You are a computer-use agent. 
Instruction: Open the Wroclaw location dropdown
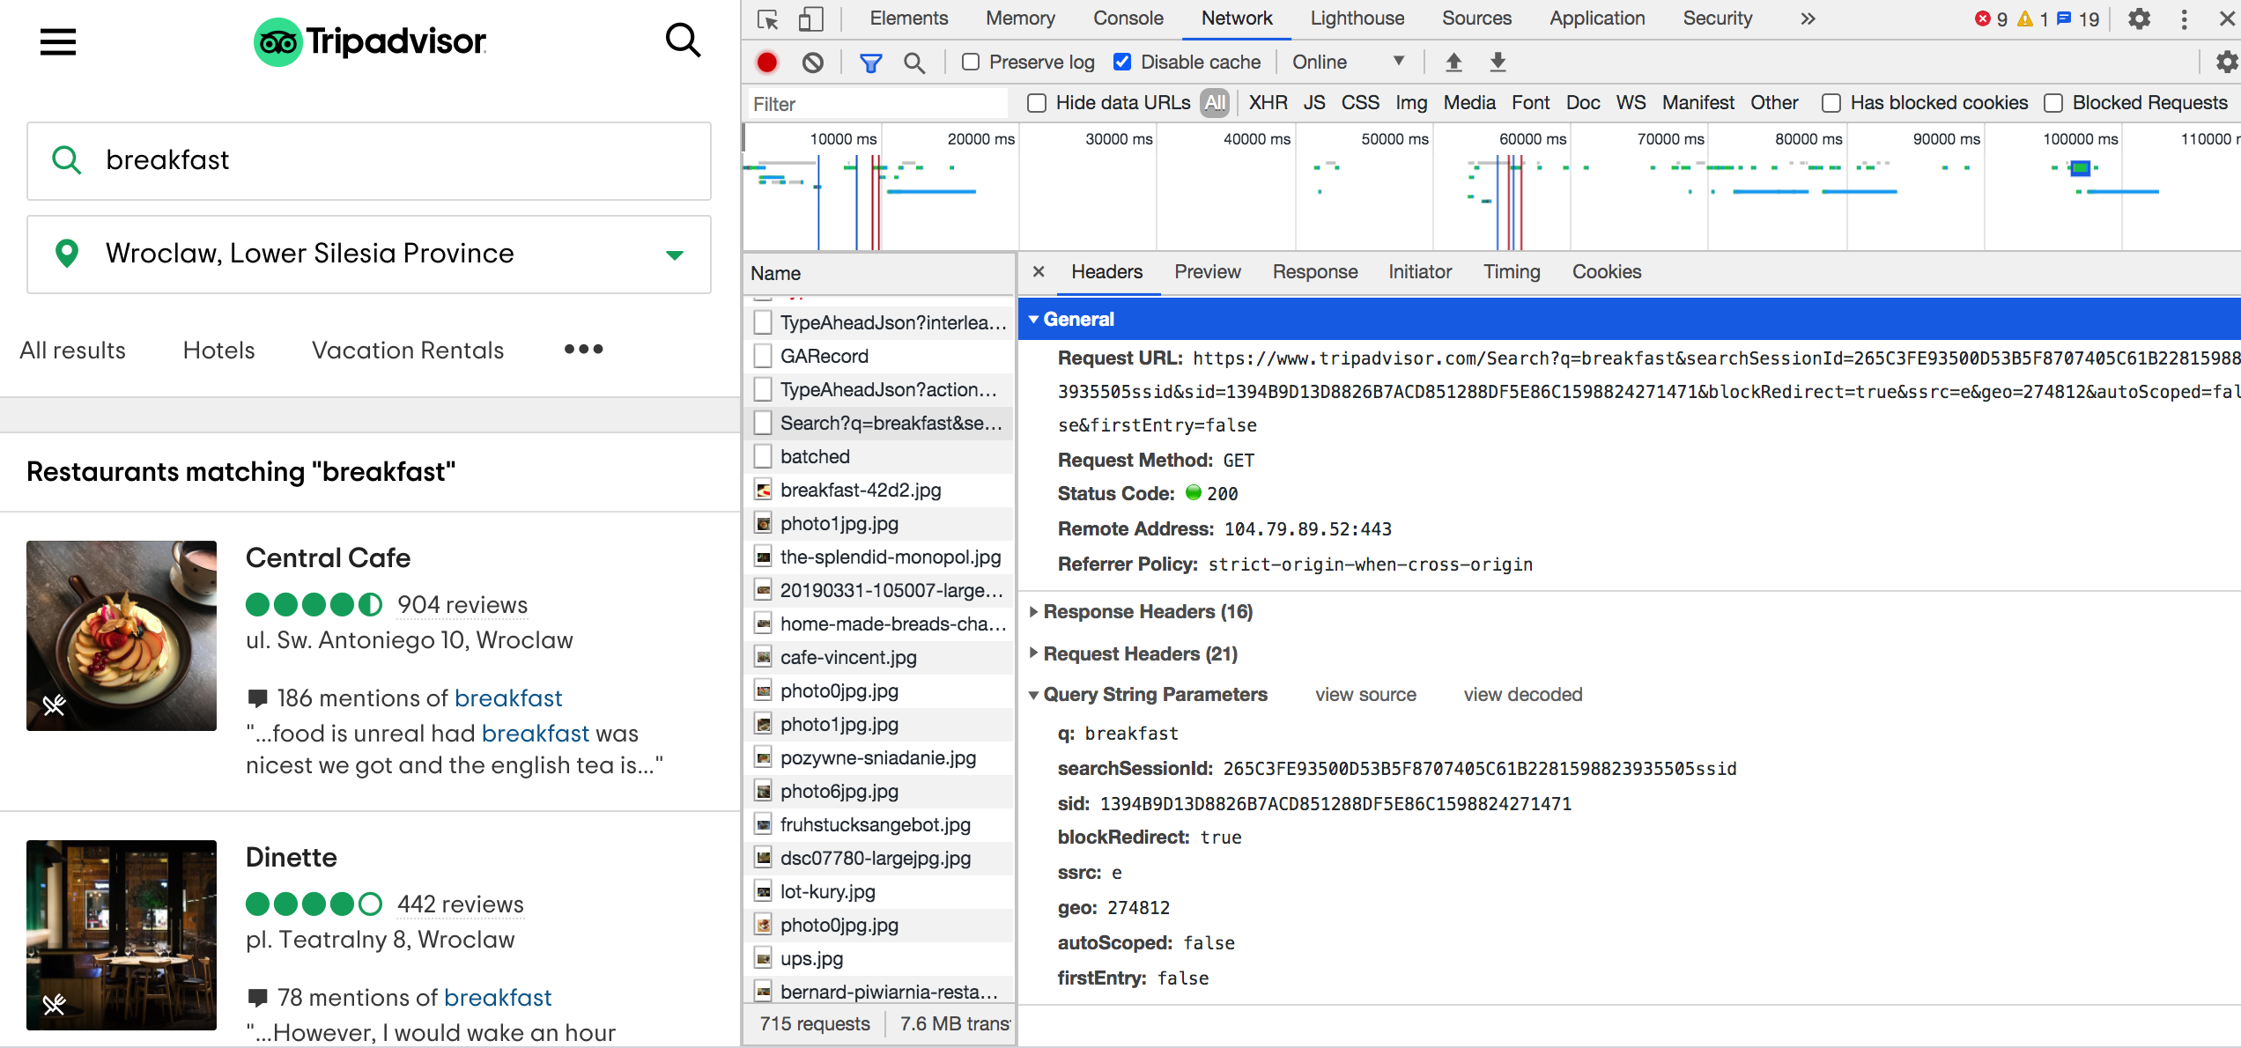tap(673, 255)
